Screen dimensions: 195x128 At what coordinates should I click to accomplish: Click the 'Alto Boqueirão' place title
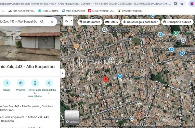point(27,67)
